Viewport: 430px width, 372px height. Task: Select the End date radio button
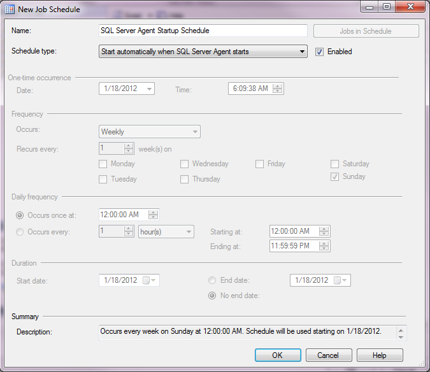212,280
